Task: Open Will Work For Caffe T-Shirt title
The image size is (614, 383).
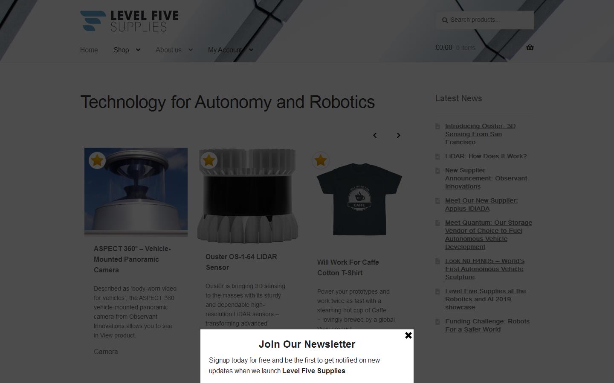Action: [x=348, y=267]
